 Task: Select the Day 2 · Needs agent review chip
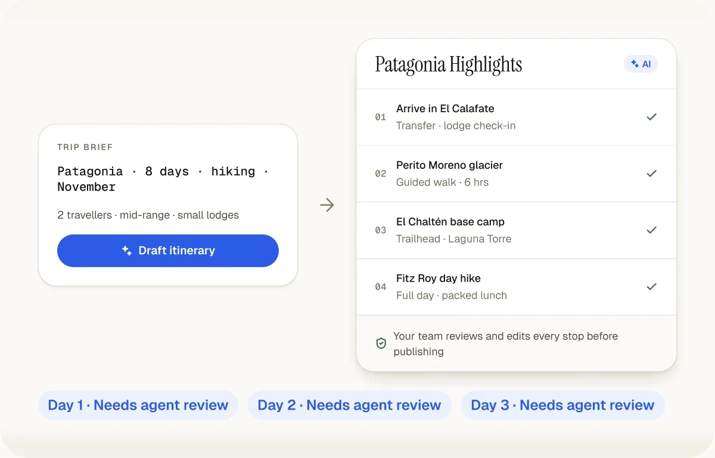click(349, 406)
